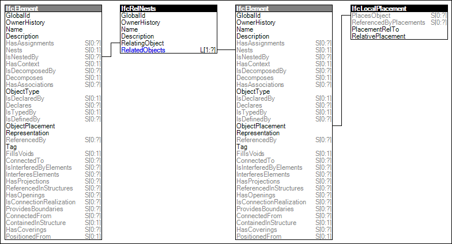Click the RelativePlacement attribute
The height and width of the screenshot is (244, 452).
tap(378, 36)
